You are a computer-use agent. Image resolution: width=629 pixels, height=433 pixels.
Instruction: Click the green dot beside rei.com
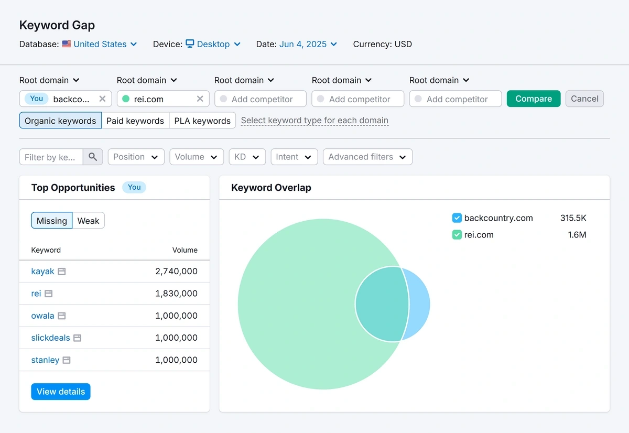[126, 99]
